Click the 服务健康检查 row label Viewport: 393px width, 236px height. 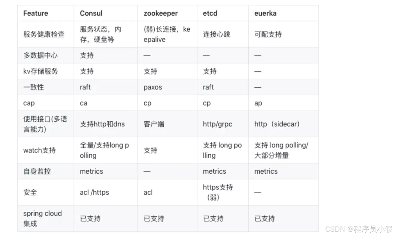pos(44,34)
